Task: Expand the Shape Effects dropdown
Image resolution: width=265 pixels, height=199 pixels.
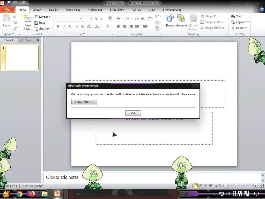Action: (x=226, y=28)
